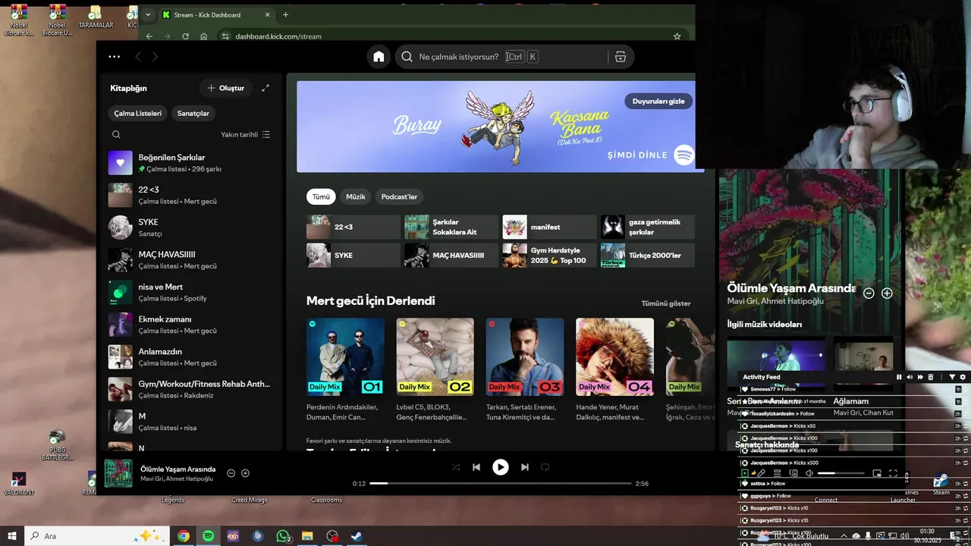Toggle Sanatçılar library filter

[x=193, y=113]
